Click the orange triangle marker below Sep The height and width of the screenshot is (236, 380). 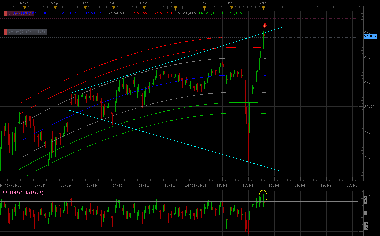point(55,8)
